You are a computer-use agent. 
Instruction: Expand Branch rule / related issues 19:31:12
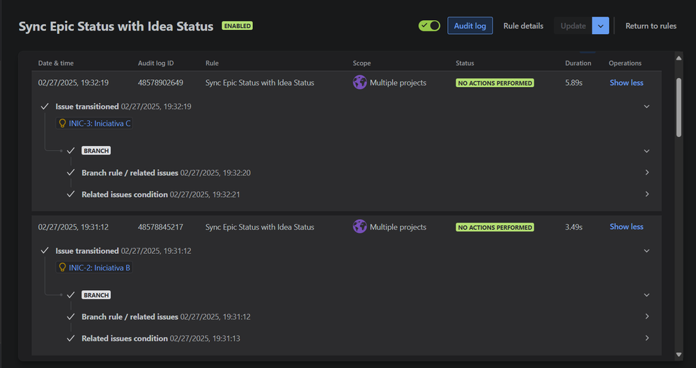point(647,317)
